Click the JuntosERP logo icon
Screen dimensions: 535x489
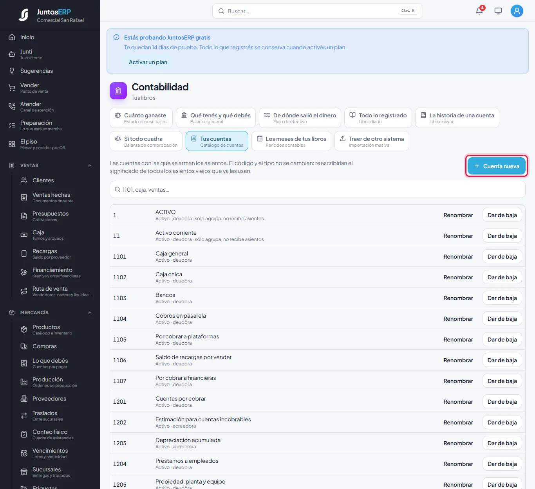point(24,15)
